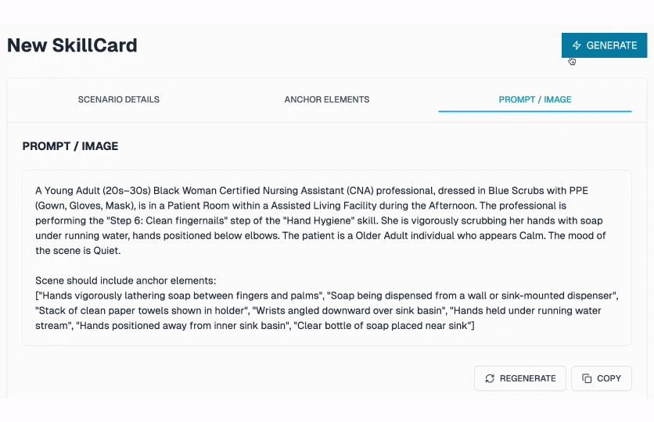Click the REGENERATE button text
The height and width of the screenshot is (422, 654).
[x=527, y=378]
